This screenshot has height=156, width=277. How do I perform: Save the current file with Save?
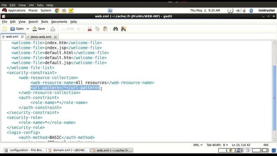pos(39,29)
